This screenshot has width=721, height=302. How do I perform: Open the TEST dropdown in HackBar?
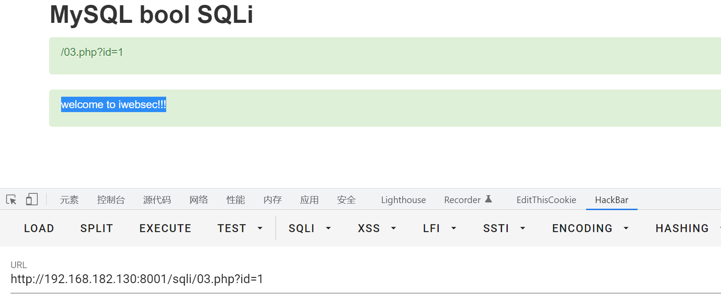pos(240,228)
